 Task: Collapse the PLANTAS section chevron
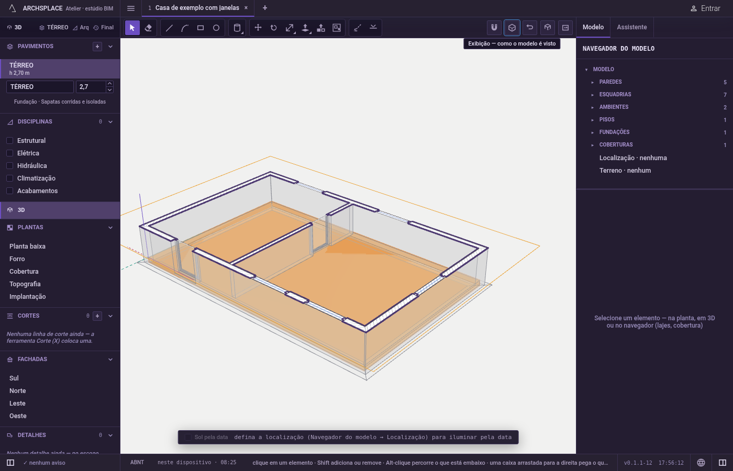110,228
